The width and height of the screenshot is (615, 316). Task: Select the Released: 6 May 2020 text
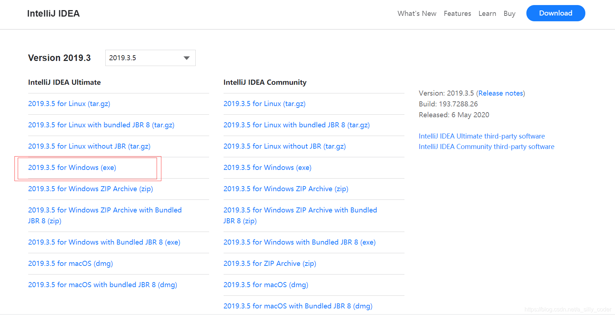[x=454, y=115]
